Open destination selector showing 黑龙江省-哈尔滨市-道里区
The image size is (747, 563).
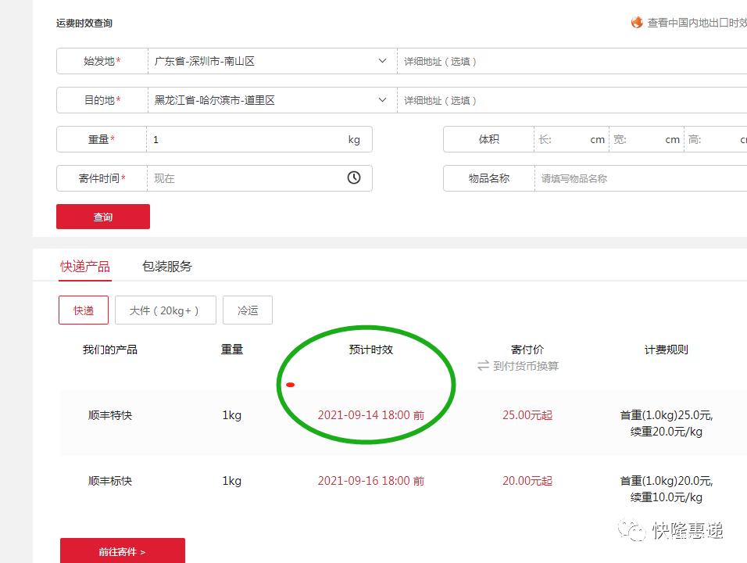[x=273, y=100]
